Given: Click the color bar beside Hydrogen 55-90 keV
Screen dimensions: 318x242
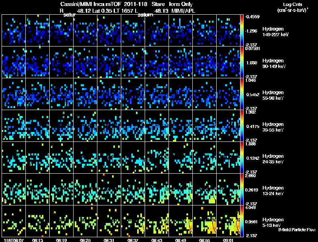Looking at the screenshot, I should tap(242, 94).
